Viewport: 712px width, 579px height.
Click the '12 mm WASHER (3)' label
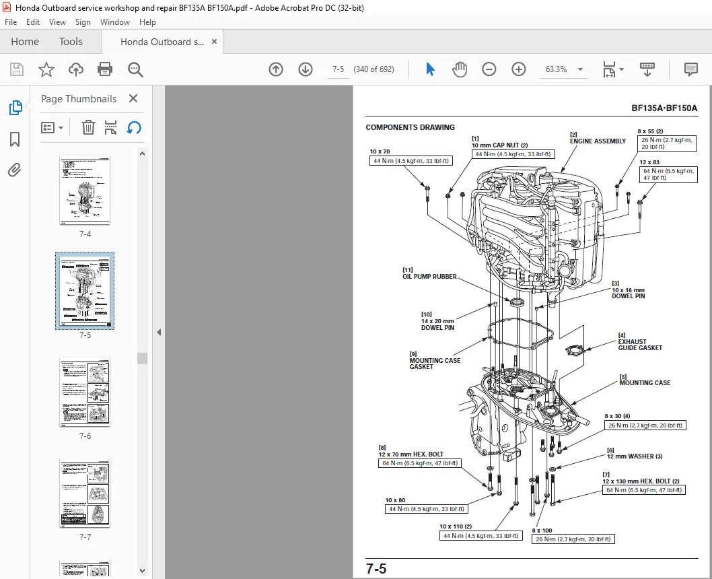(635, 456)
